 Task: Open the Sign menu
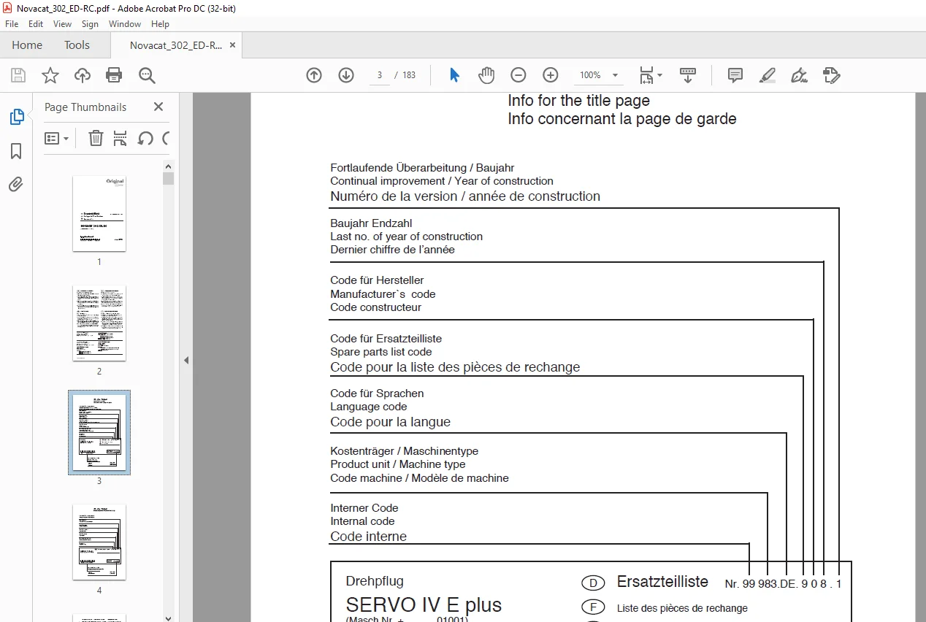pyautogui.click(x=90, y=24)
